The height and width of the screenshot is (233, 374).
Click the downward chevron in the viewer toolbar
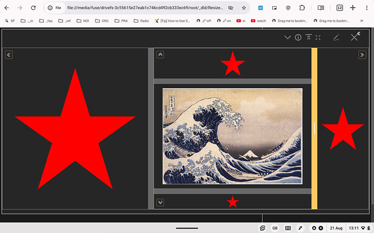tap(287, 37)
